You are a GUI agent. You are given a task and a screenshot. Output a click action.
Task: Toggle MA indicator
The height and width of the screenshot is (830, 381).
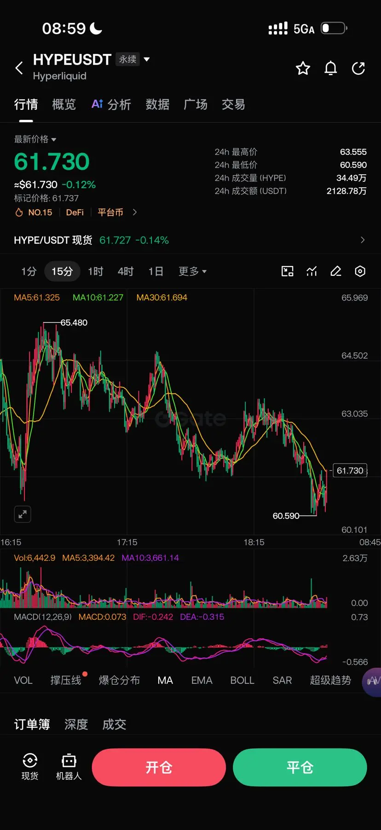tap(165, 680)
